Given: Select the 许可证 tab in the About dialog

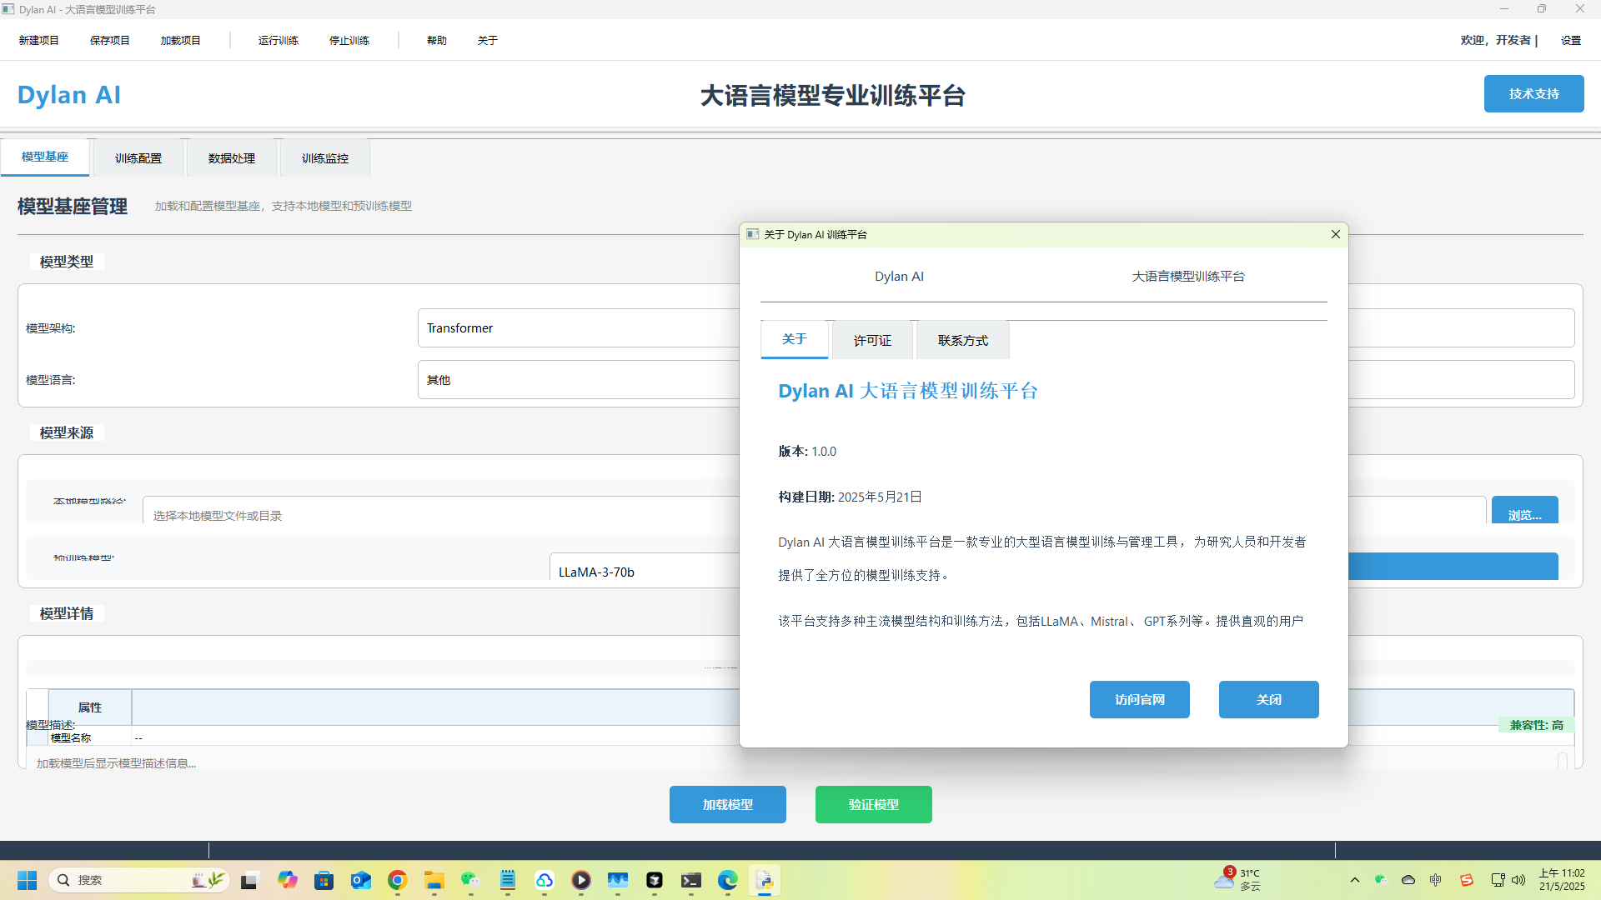Looking at the screenshot, I should (871, 339).
